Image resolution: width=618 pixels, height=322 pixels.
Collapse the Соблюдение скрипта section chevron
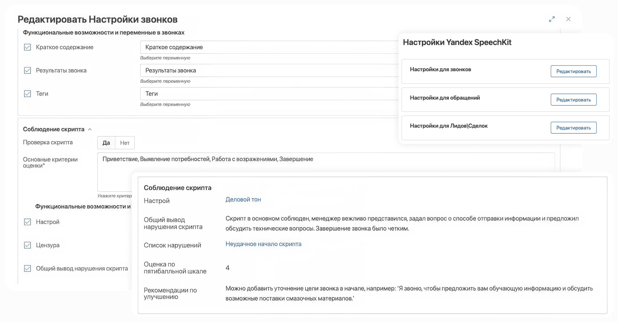pyautogui.click(x=90, y=129)
